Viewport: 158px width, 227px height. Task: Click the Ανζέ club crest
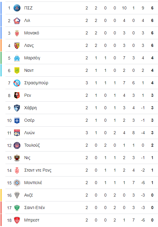[17, 195]
